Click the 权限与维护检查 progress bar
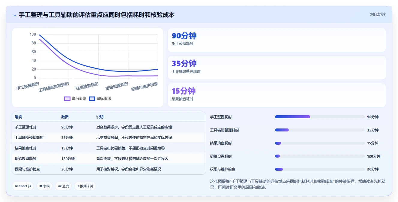 pyautogui.click(x=320, y=169)
